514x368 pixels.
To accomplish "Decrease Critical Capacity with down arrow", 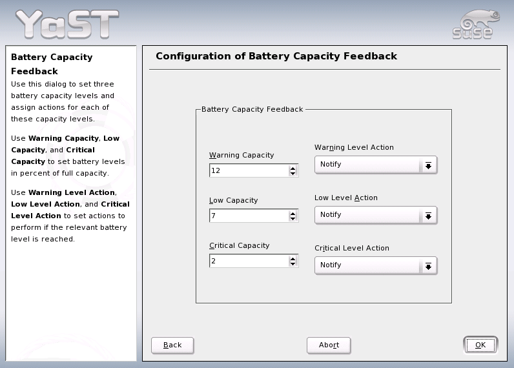I will (293, 264).
